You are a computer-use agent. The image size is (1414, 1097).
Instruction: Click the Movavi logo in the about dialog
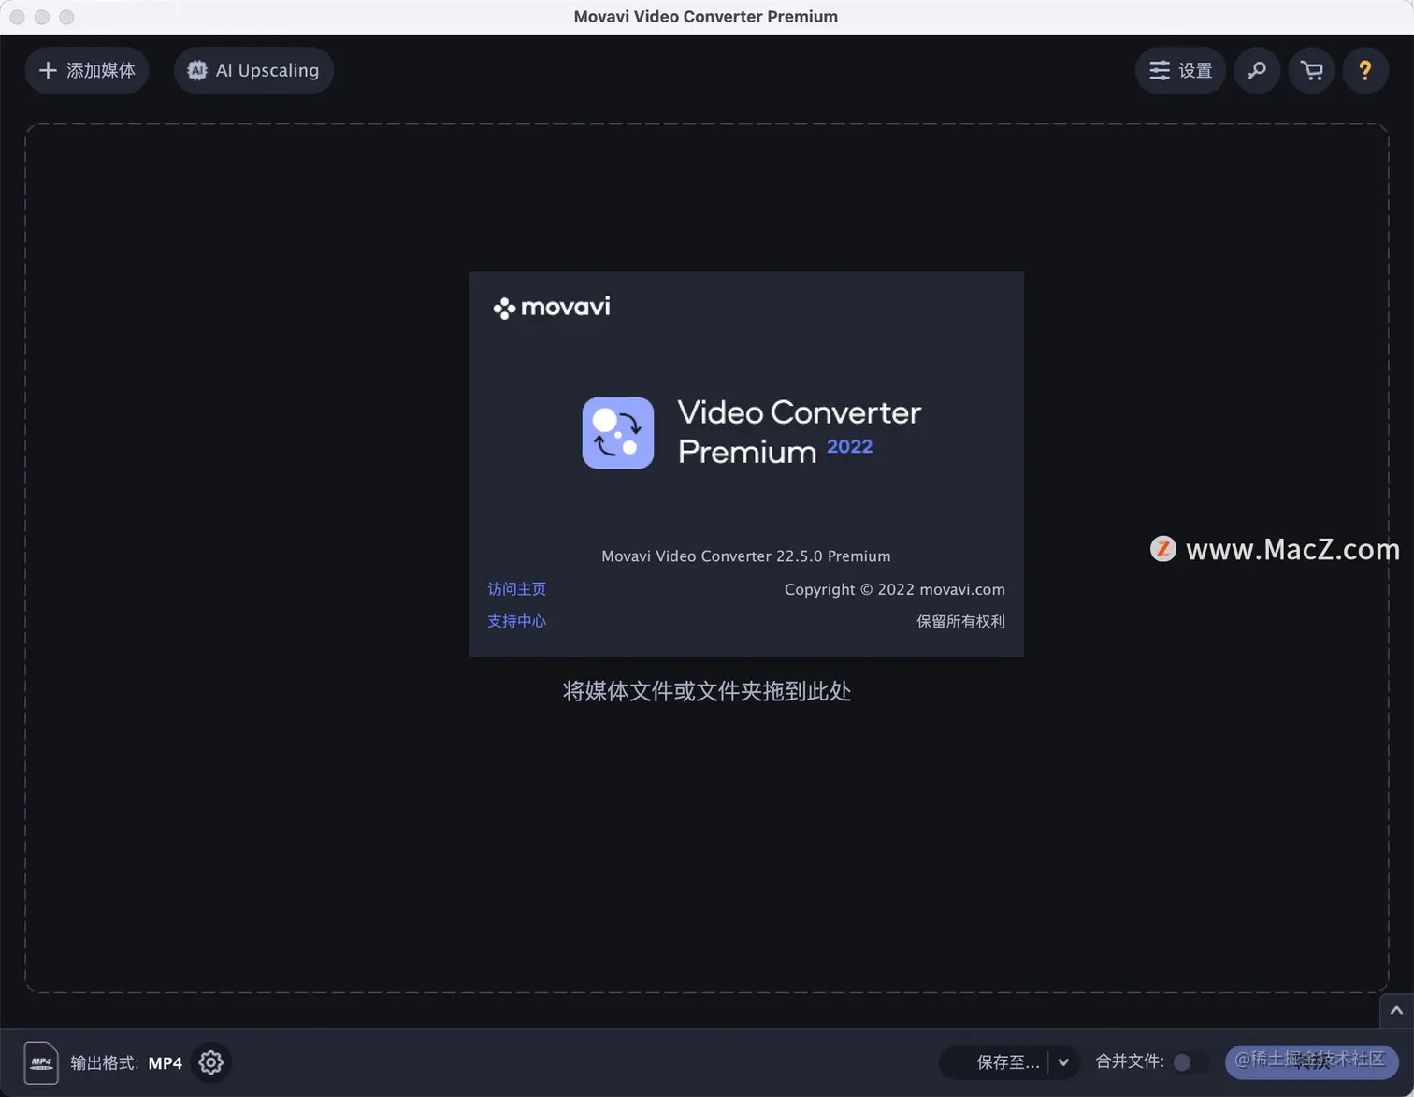click(x=551, y=307)
